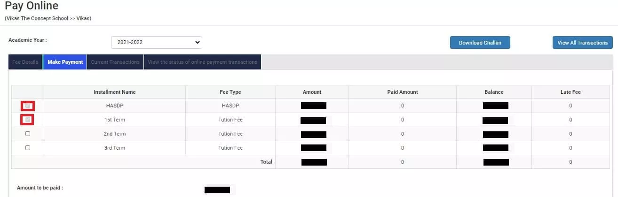Click the 2nd Term installment name

(x=115, y=134)
